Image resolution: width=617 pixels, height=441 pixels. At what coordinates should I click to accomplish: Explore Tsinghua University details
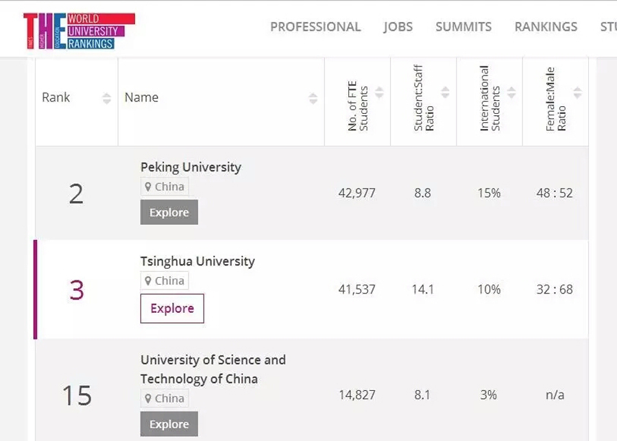tap(172, 308)
